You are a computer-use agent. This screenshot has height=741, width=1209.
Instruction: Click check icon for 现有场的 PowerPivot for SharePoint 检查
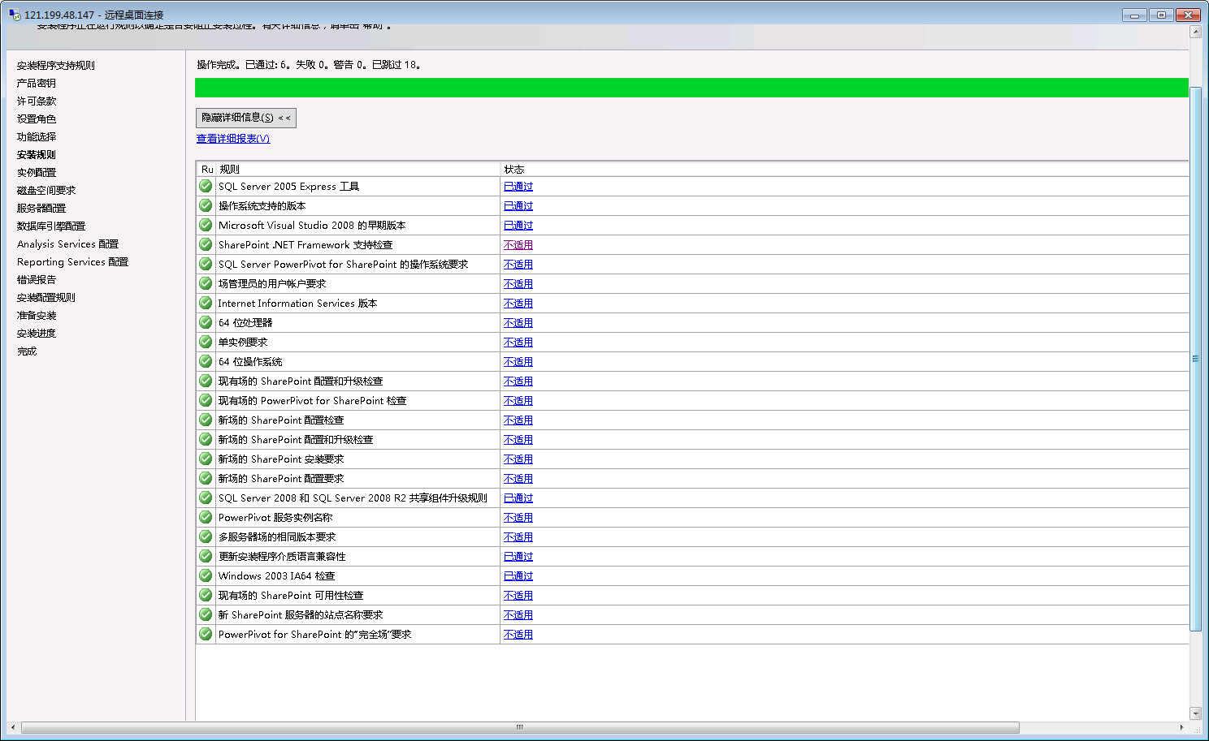coord(206,400)
